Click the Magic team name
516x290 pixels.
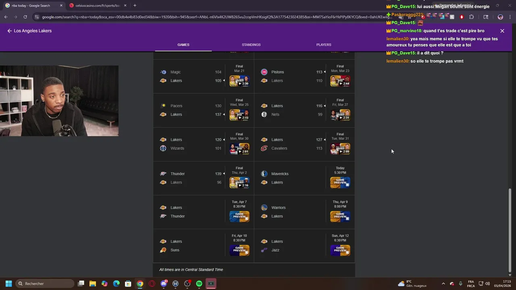pos(175,72)
